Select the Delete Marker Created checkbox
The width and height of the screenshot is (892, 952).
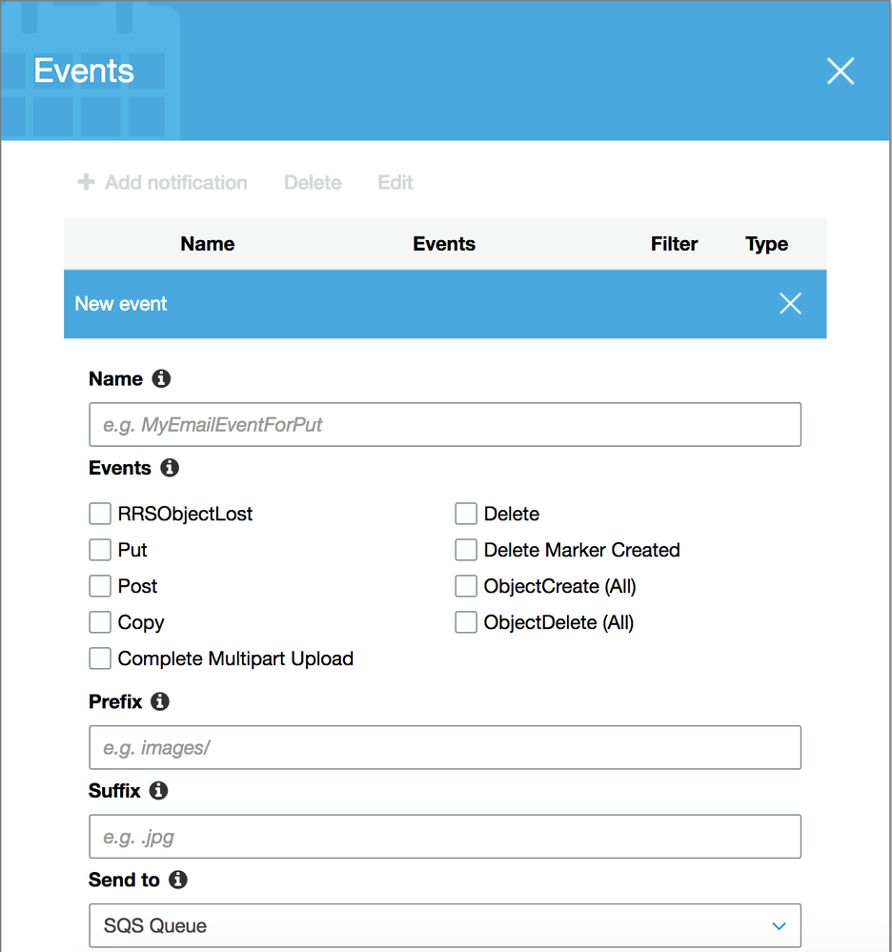[466, 551]
